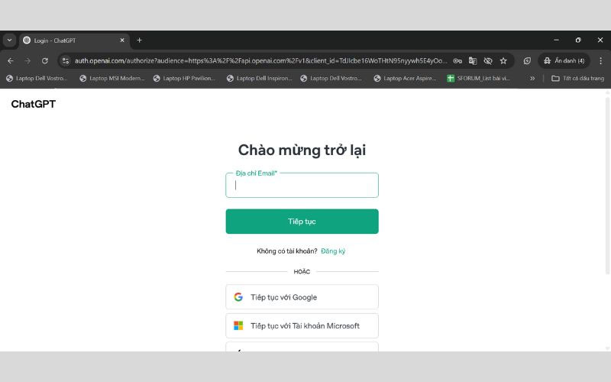This screenshot has height=382, width=611.
Task: Select the Login - ChatGPT tab
Action: coord(74,40)
